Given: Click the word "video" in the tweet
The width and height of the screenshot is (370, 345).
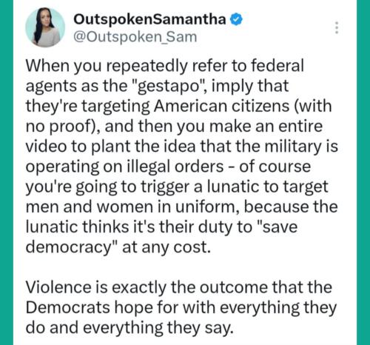Looking at the screenshot, I should click(x=46, y=147).
